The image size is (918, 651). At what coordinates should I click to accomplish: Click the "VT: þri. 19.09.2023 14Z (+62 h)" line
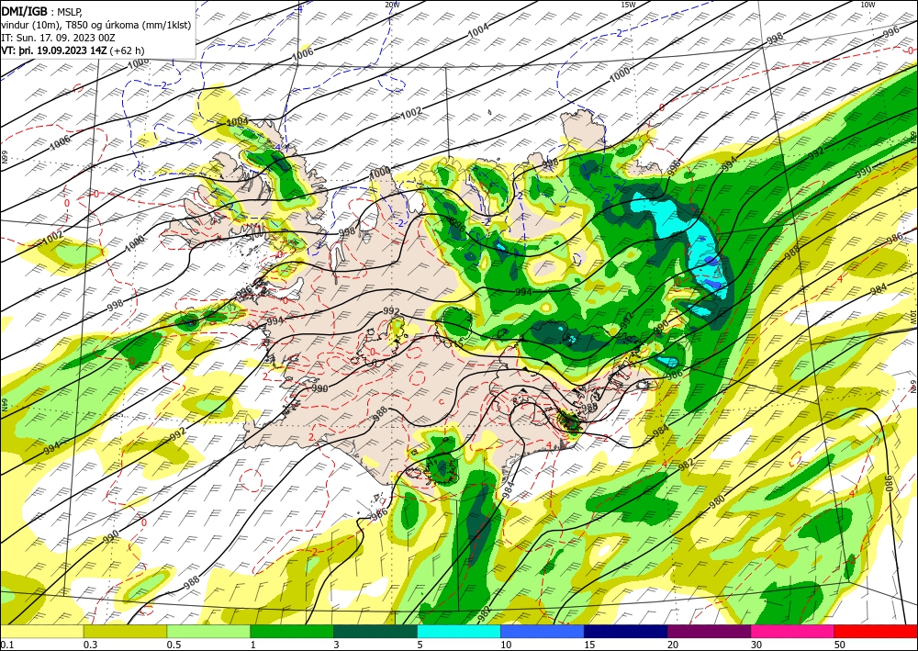(73, 50)
